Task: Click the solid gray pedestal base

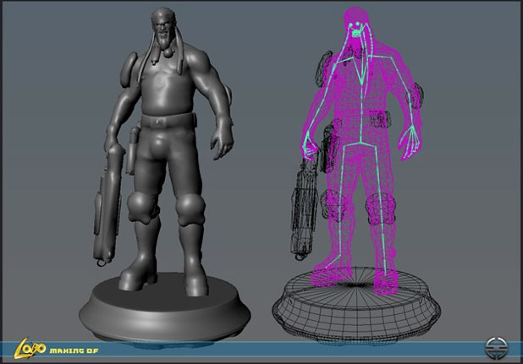Action: [165, 309]
